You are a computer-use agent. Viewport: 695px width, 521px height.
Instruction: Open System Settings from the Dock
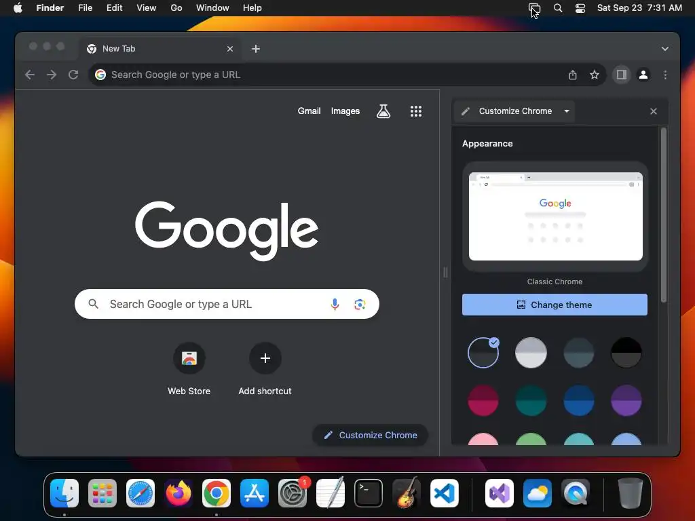[293, 493]
